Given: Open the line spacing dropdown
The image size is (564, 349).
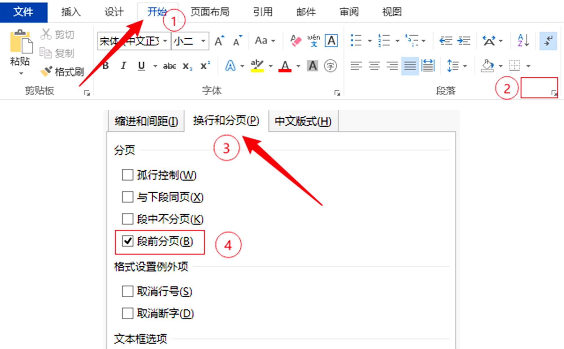Looking at the screenshot, I should click(465, 66).
